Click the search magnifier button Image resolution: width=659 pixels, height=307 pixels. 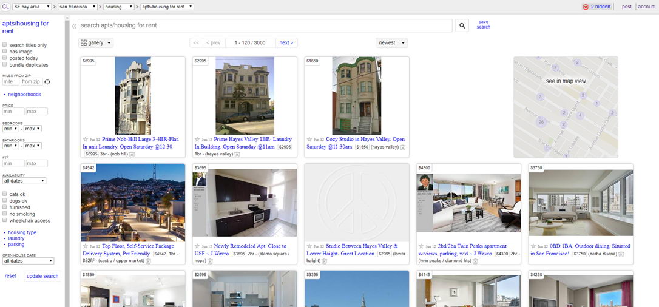tap(462, 25)
